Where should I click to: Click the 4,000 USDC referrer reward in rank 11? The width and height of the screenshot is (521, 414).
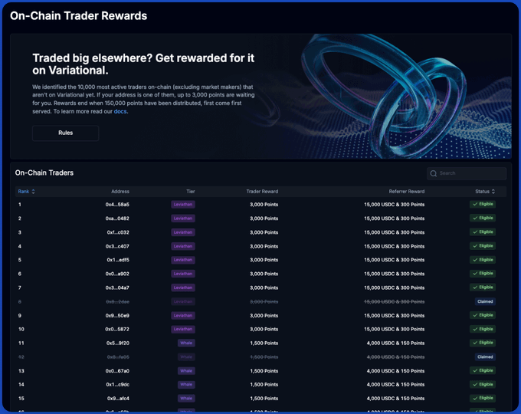[x=396, y=343]
